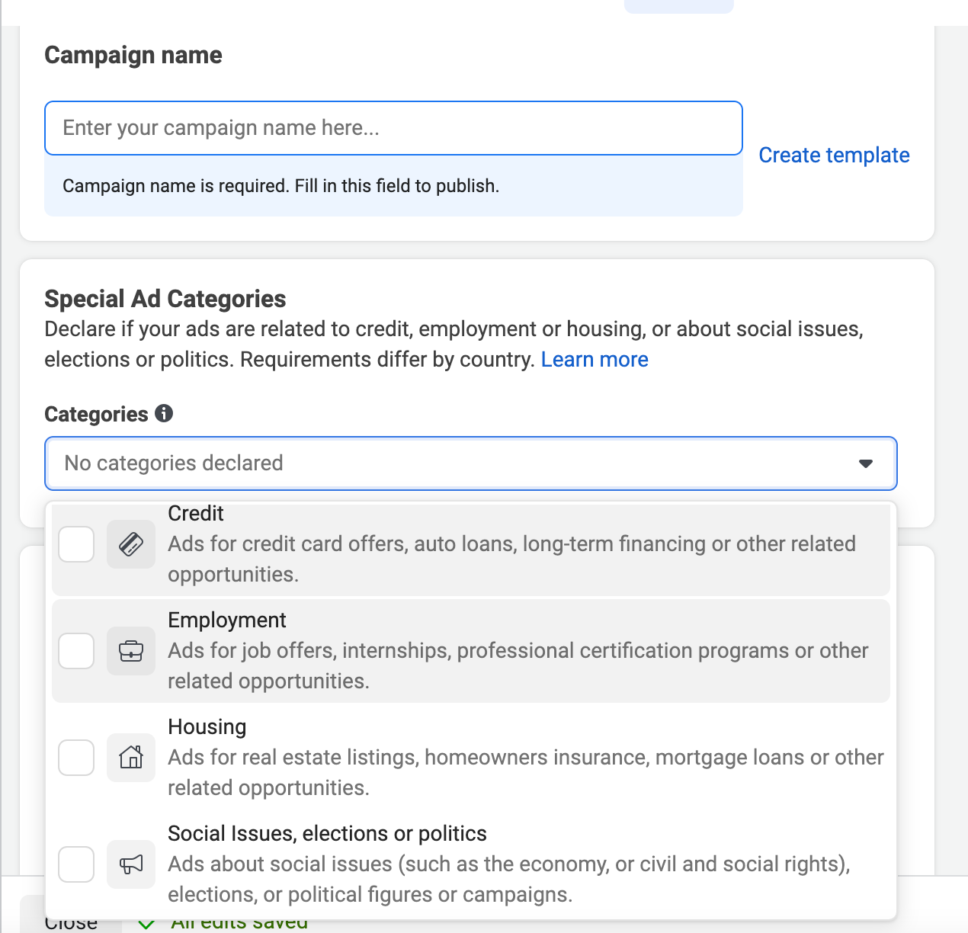The image size is (968, 933).
Task: Click the 'Declare if your ads are related' description
Action: [454, 345]
